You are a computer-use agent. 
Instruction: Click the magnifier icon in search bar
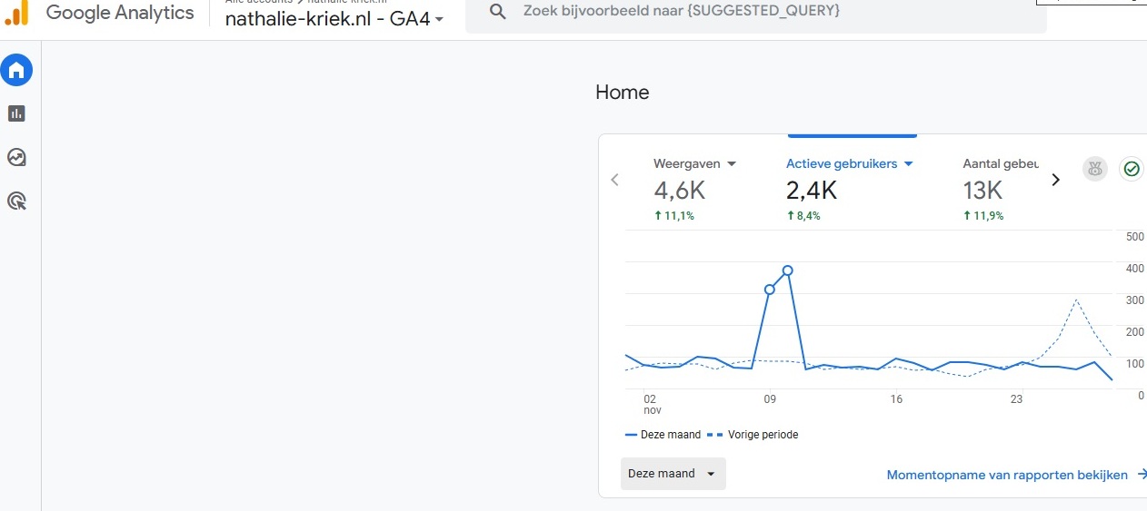coord(497,11)
